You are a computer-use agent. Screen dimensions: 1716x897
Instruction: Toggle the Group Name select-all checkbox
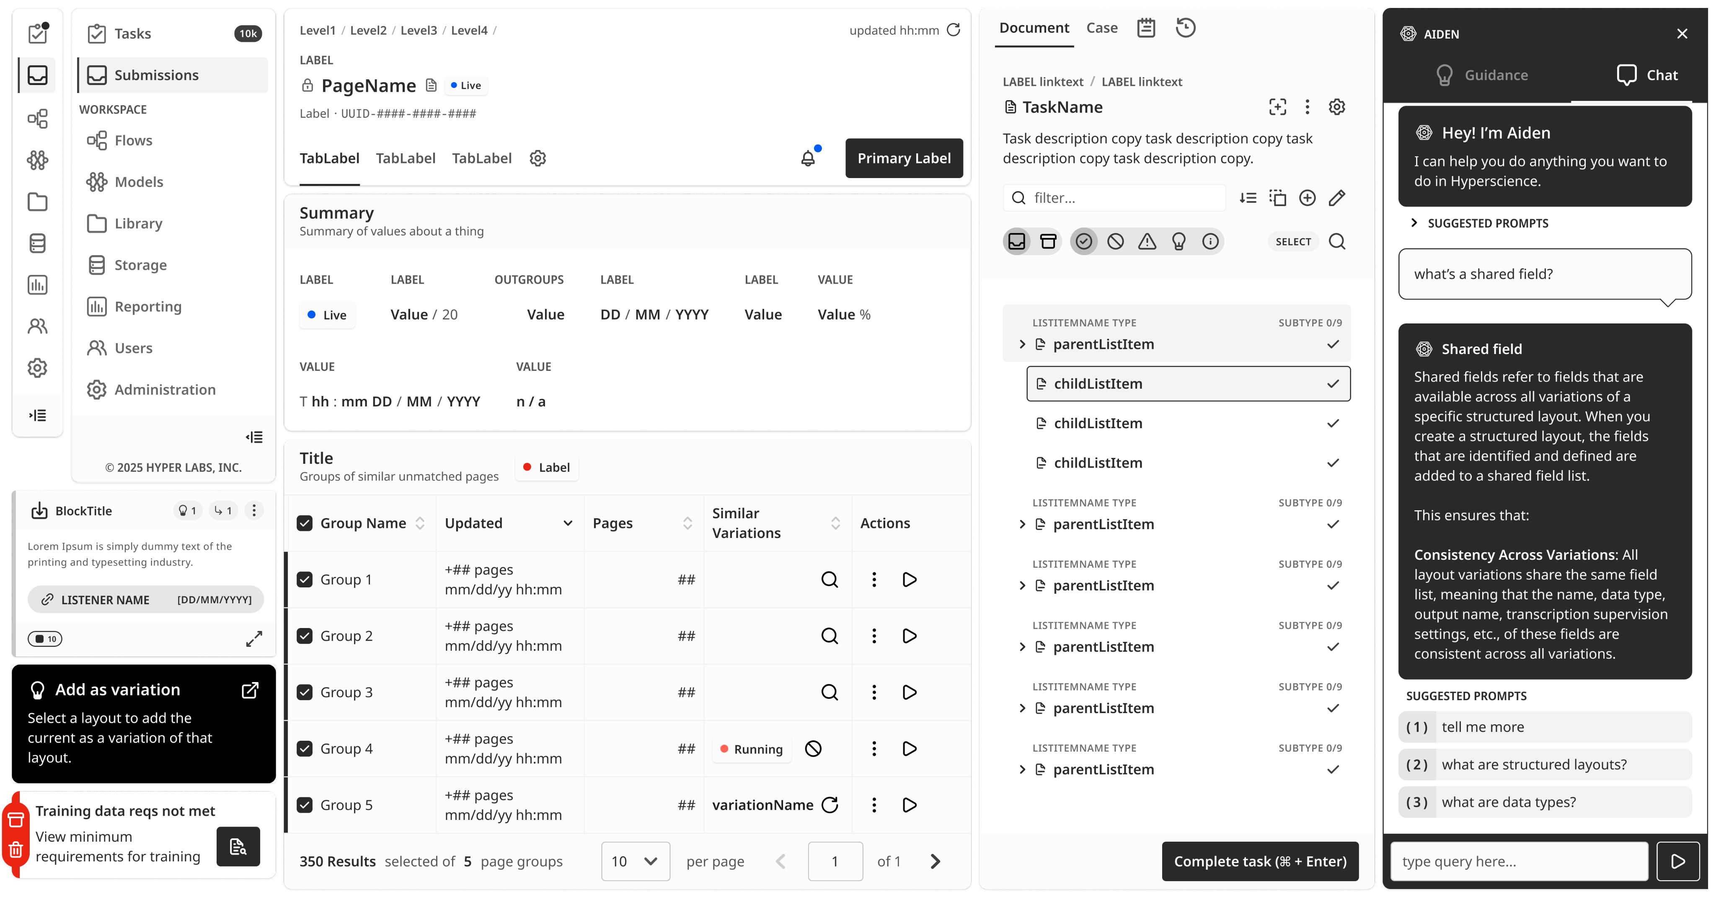click(x=305, y=523)
